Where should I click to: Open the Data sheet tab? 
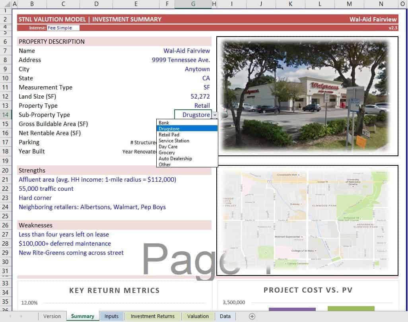click(225, 316)
